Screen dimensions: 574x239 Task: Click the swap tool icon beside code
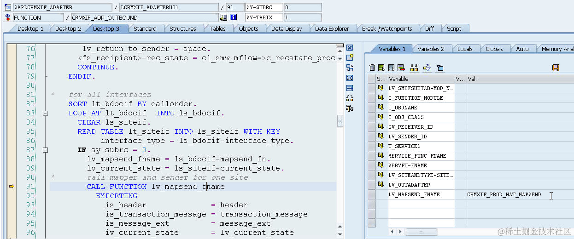[x=350, y=68]
